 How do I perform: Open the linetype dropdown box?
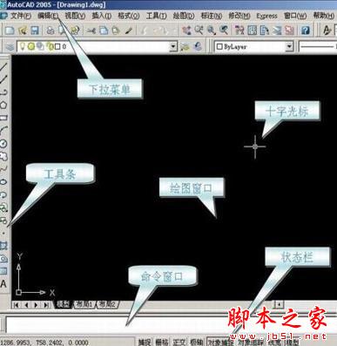pos(318,46)
